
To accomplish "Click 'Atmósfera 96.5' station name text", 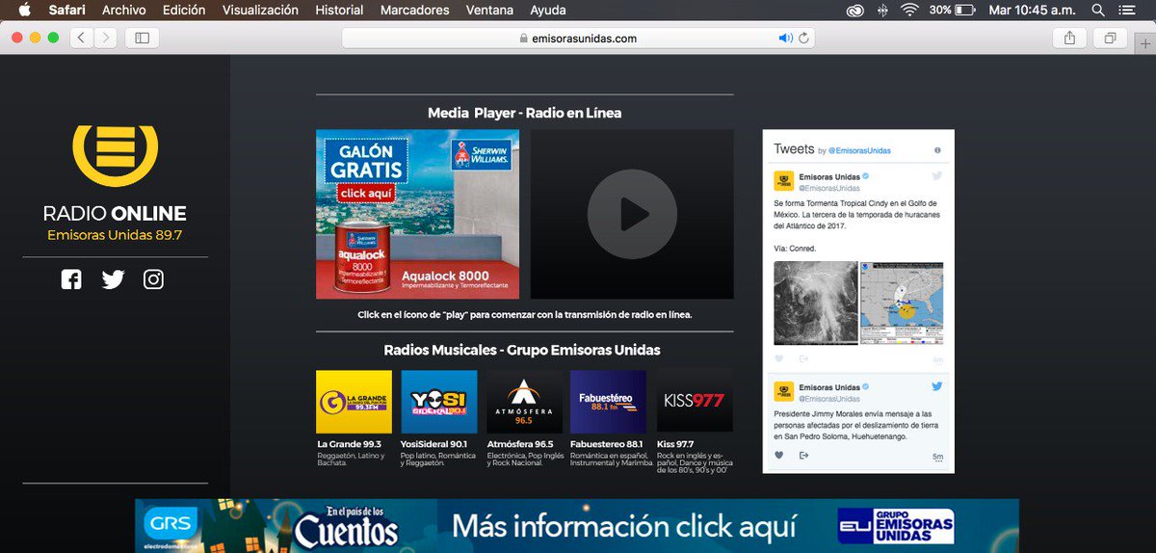I will [520, 444].
